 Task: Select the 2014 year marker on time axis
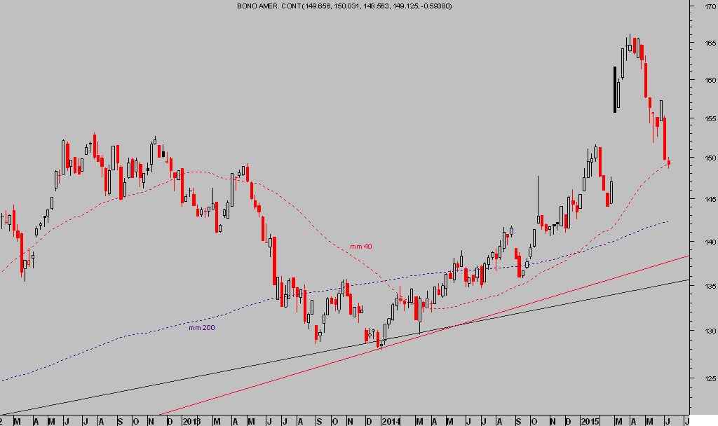(x=391, y=421)
